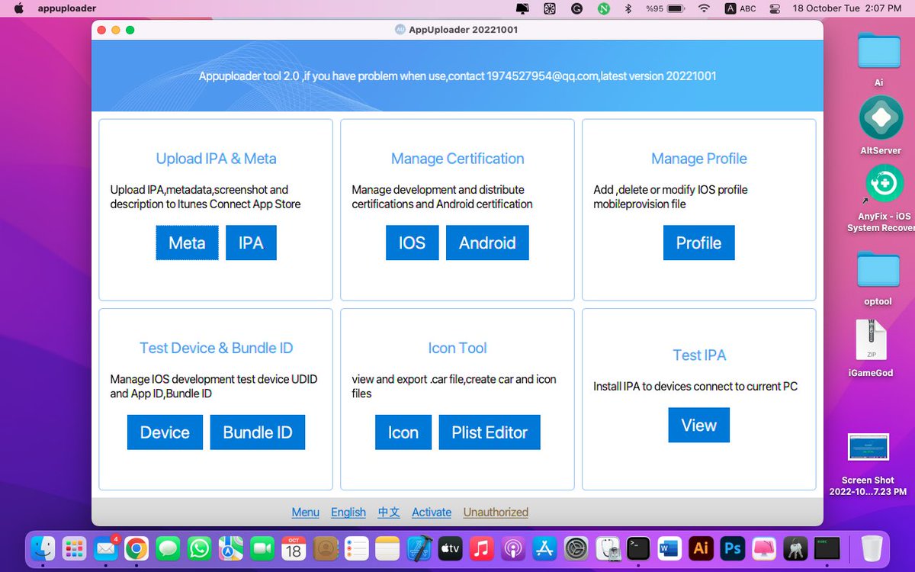Click the Bundle ID button
The width and height of the screenshot is (915, 572).
[258, 432]
